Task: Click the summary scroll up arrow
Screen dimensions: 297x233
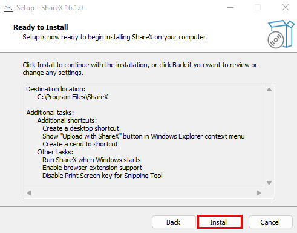Action: (x=269, y=90)
